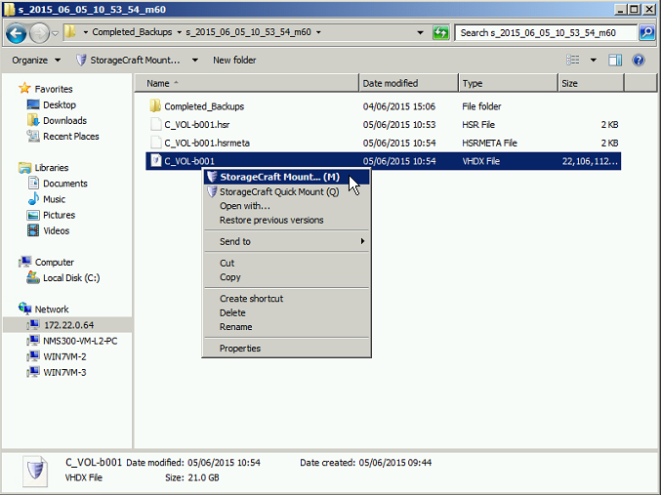Click the Network globe icon

click(24, 309)
